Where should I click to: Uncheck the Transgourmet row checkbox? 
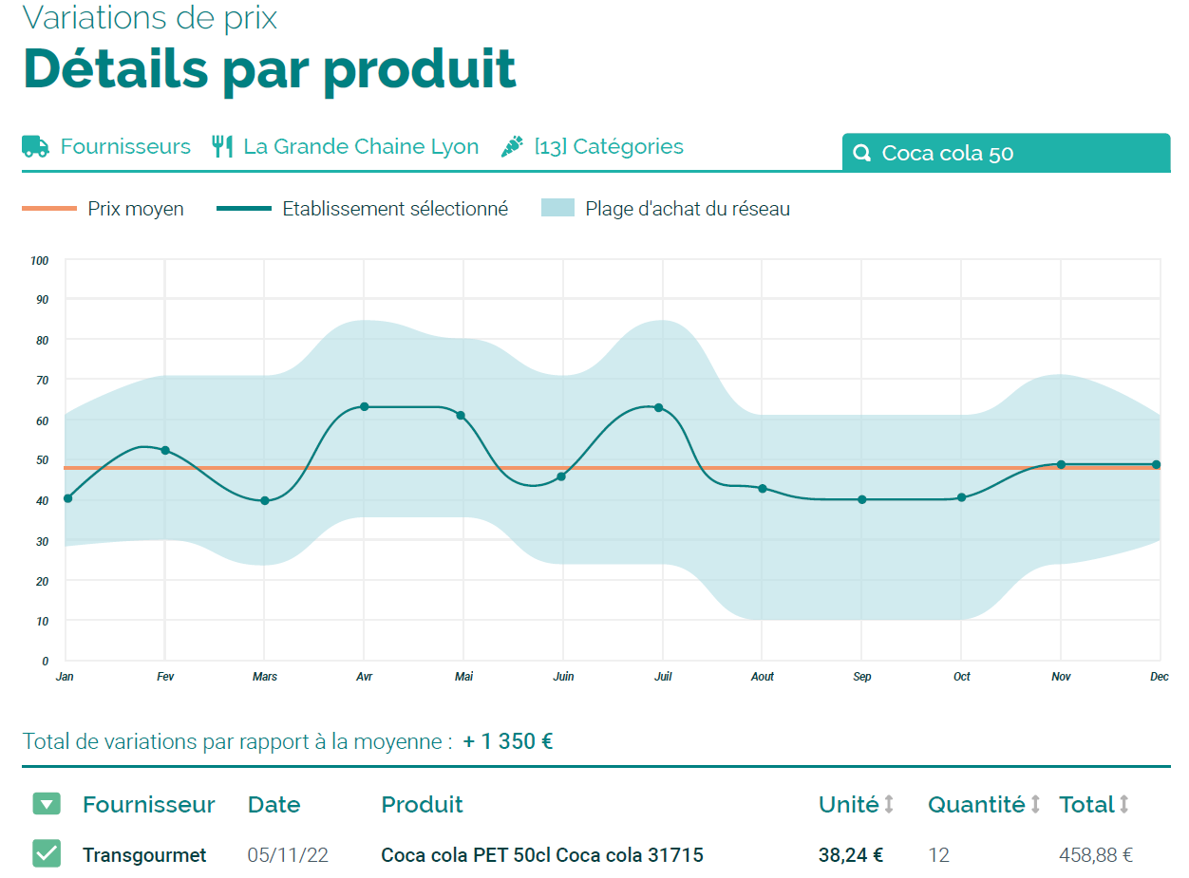(x=47, y=854)
